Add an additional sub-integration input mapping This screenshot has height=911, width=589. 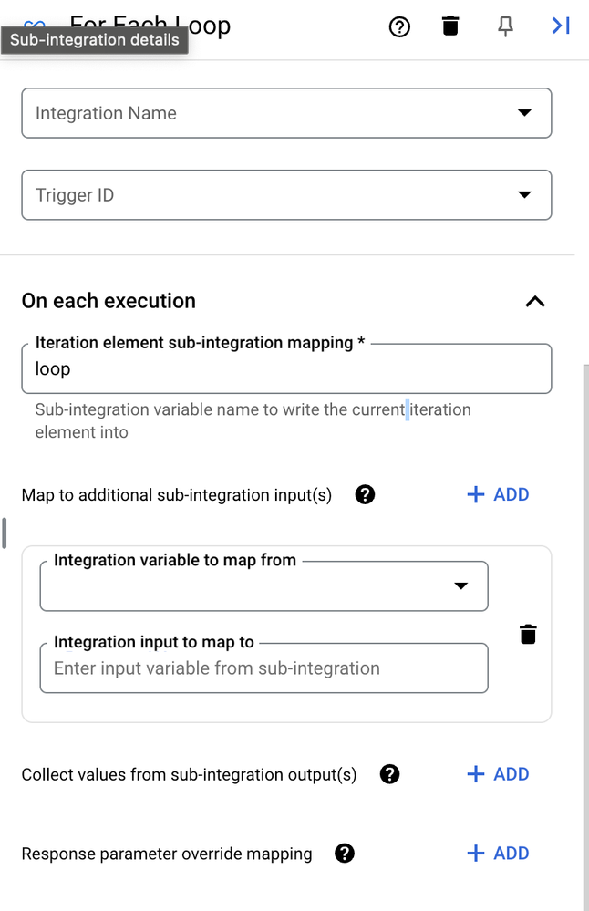pyautogui.click(x=498, y=494)
